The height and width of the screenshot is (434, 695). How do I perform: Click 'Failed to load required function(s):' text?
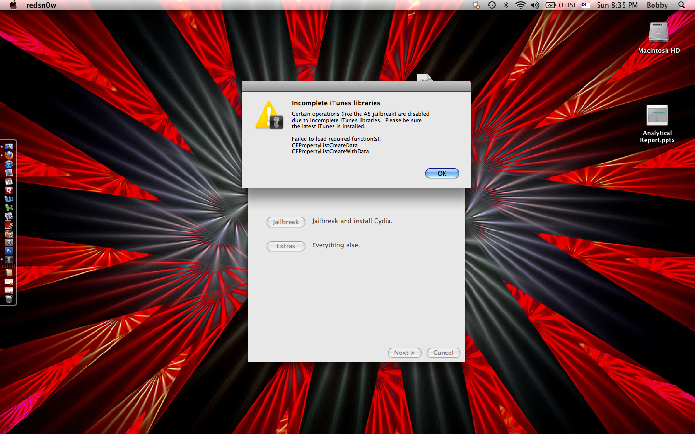point(336,139)
